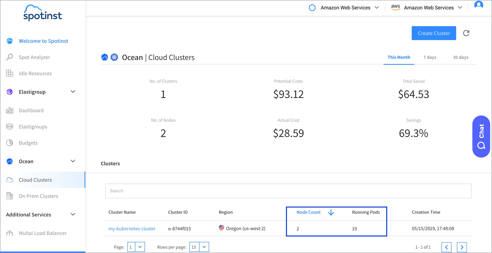Click the Elastigroups layers icon

tap(10, 126)
